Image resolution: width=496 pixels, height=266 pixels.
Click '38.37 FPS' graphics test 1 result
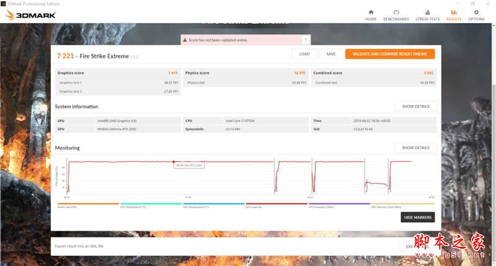click(x=171, y=82)
